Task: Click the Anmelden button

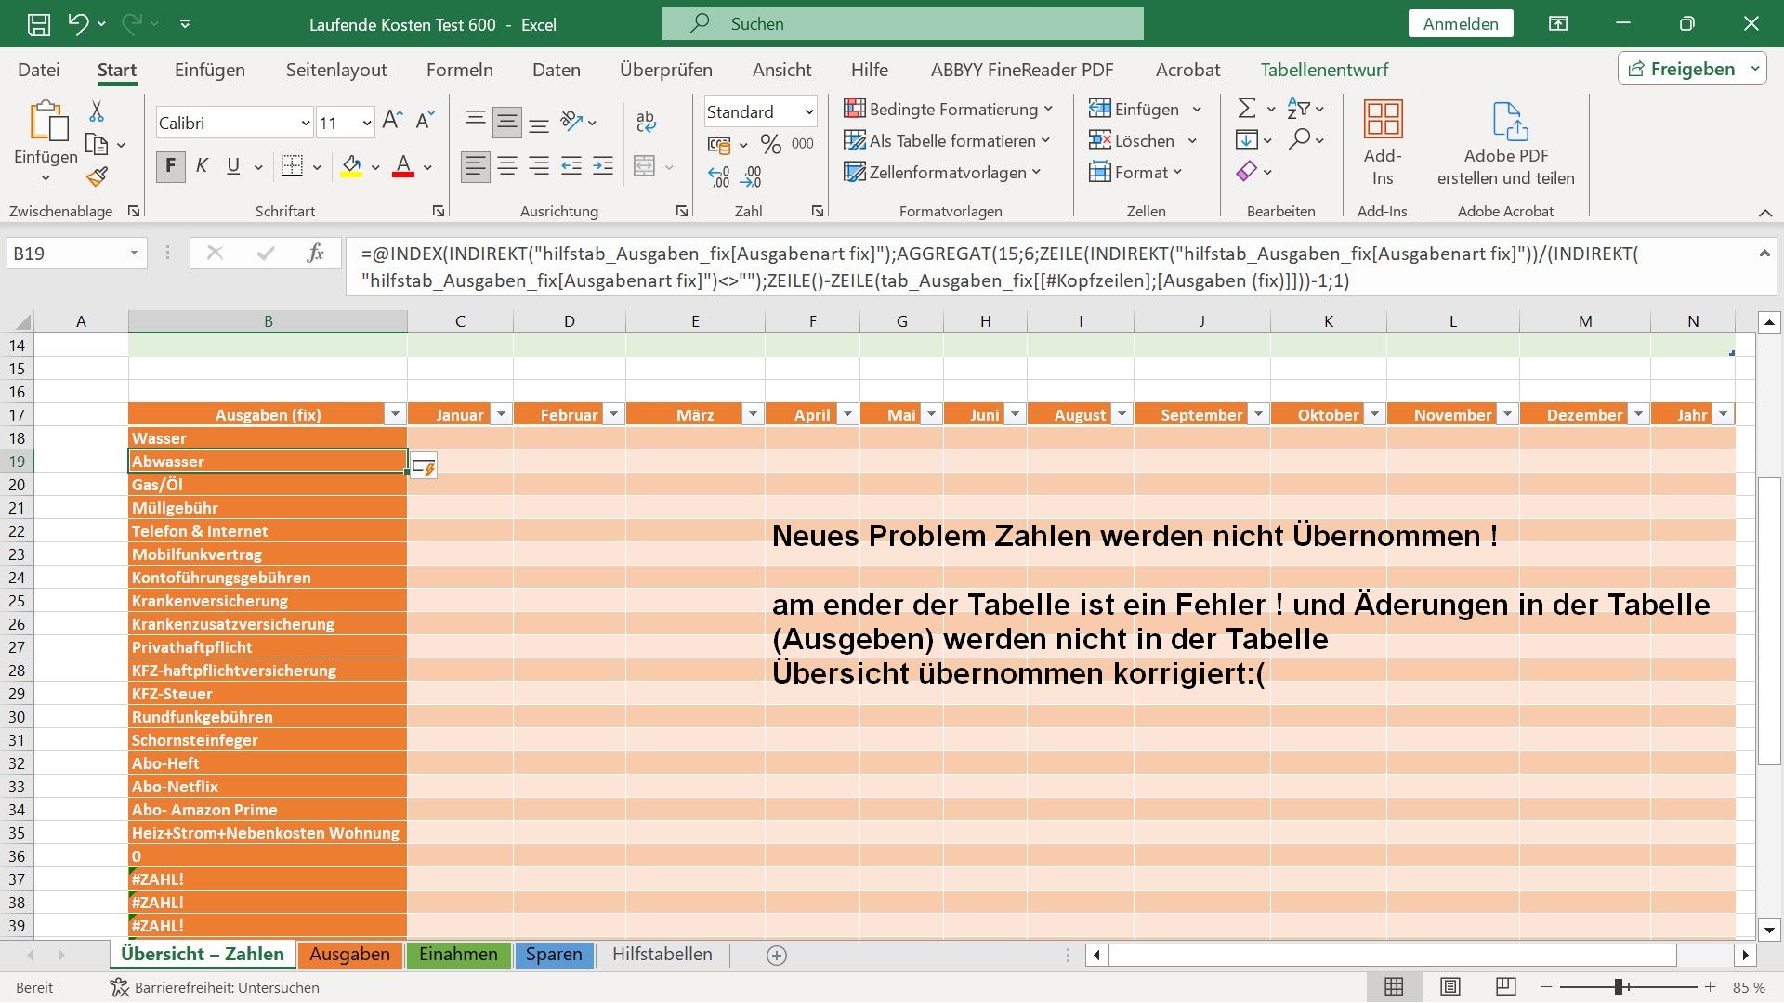Action: (x=1460, y=24)
